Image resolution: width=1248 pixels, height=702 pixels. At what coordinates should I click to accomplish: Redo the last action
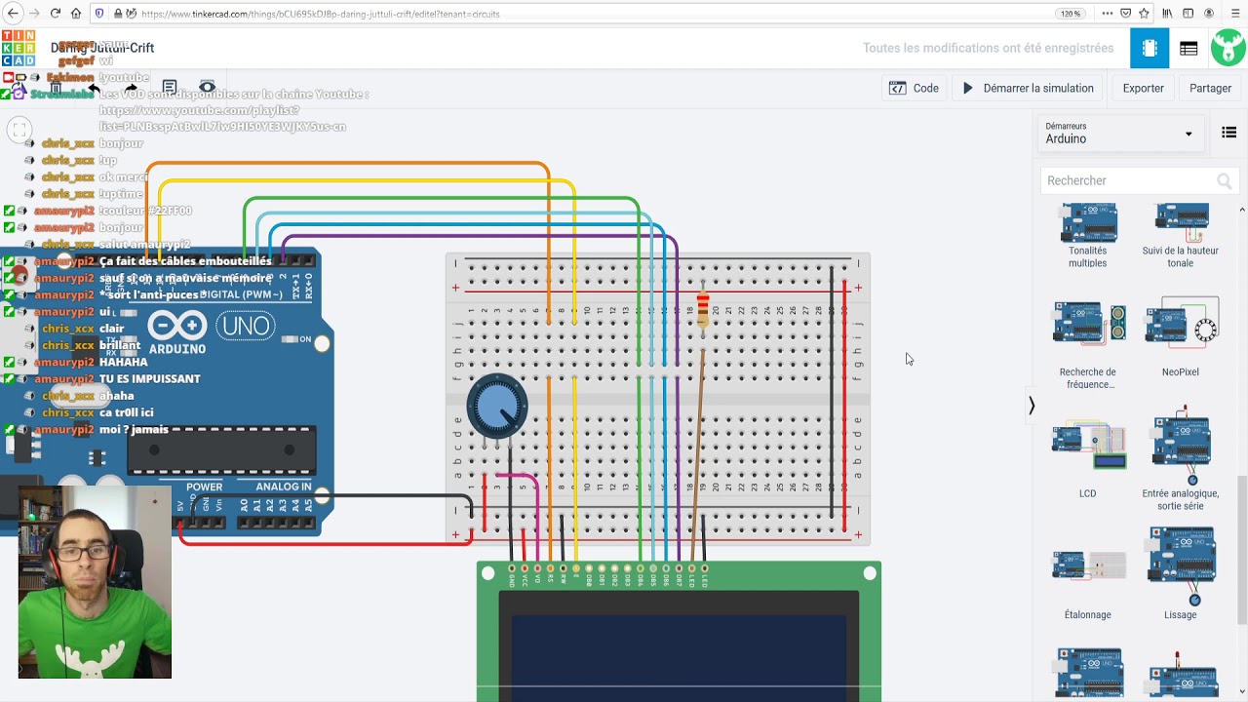pos(131,88)
